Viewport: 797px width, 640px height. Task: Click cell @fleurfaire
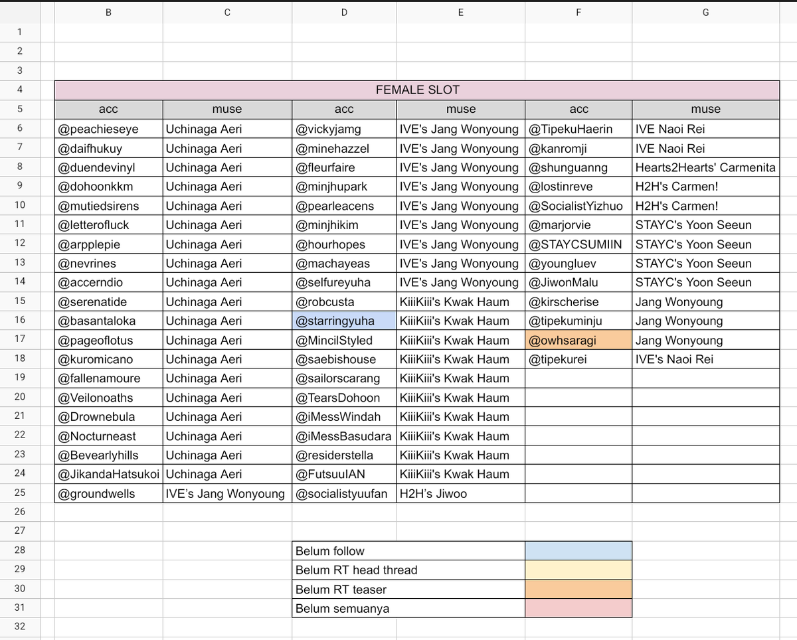[344, 167]
